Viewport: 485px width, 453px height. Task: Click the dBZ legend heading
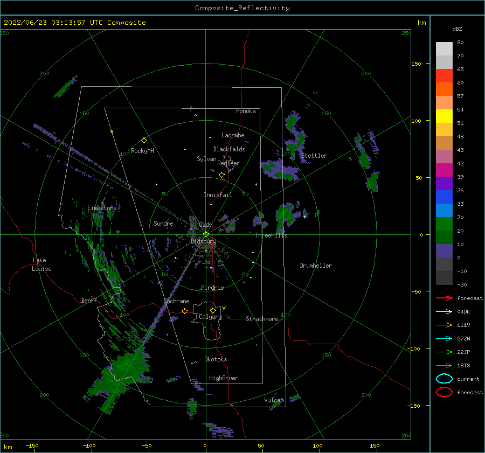[x=457, y=29]
